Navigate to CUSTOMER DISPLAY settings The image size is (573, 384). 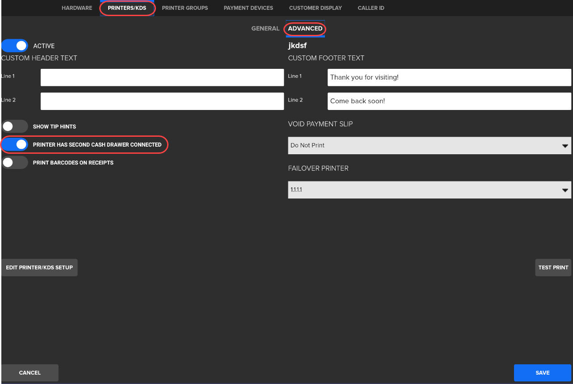[x=316, y=8]
